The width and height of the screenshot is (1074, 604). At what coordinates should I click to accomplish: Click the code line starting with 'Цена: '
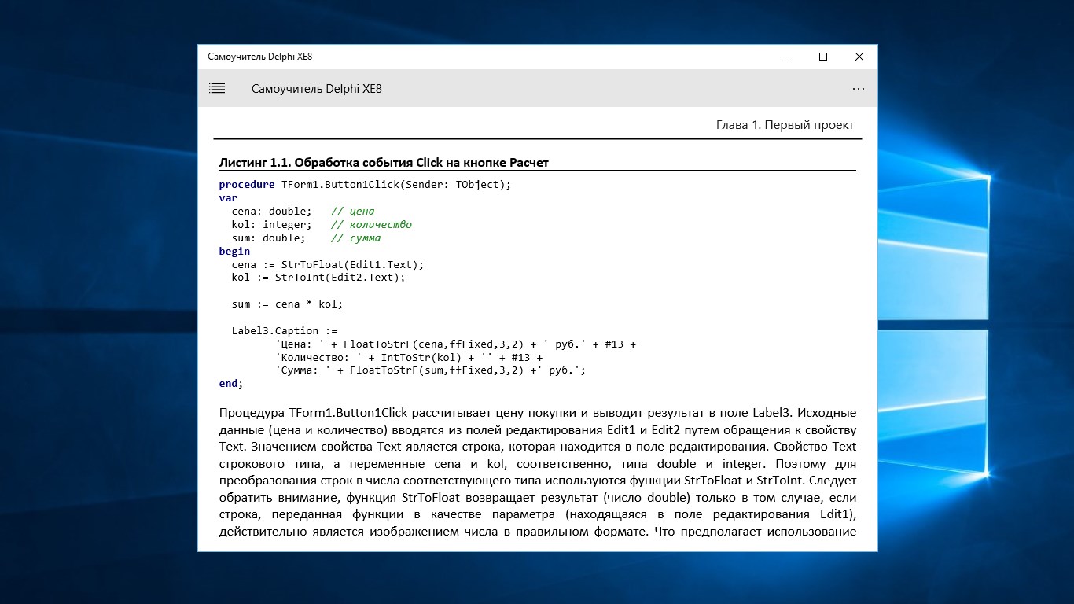pyautogui.click(x=455, y=344)
